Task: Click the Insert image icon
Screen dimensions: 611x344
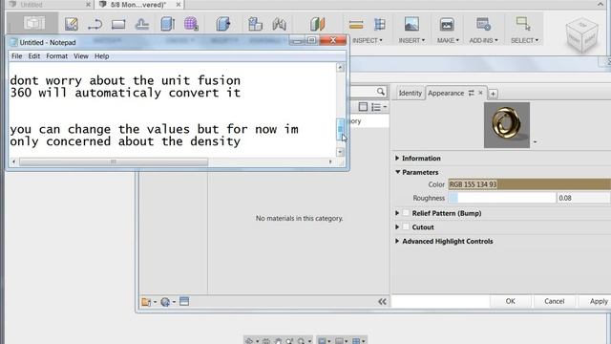Action: 411,24
